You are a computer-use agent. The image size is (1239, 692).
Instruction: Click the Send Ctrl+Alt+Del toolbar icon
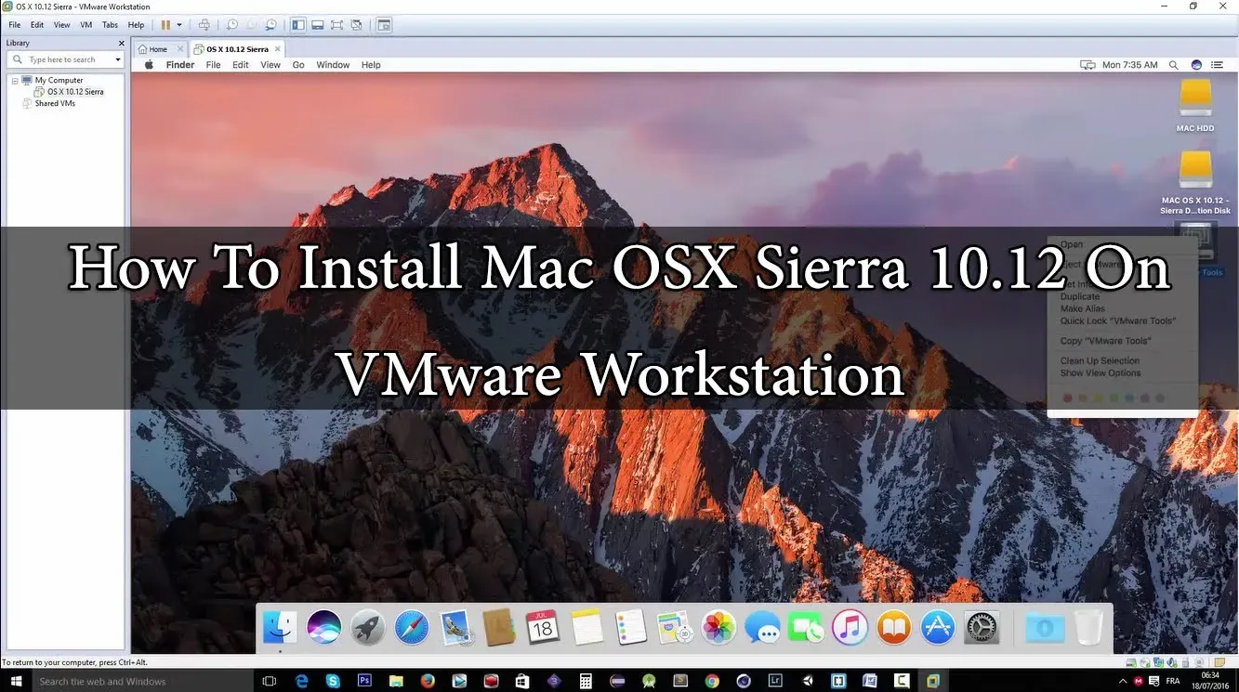(204, 25)
